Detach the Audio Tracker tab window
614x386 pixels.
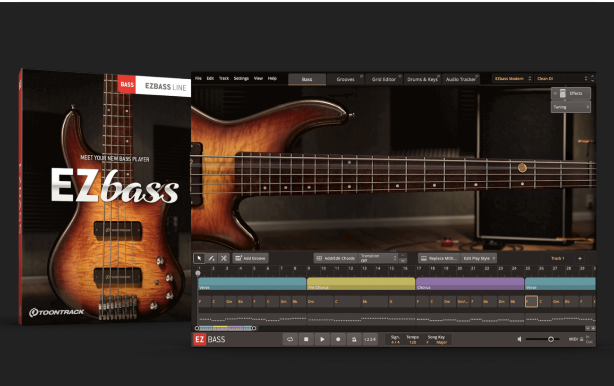[x=477, y=76]
